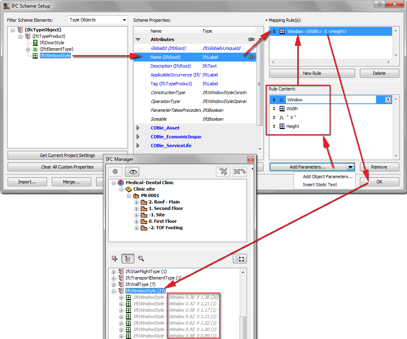Toggle the tree view button in IFC Manager

(128, 259)
